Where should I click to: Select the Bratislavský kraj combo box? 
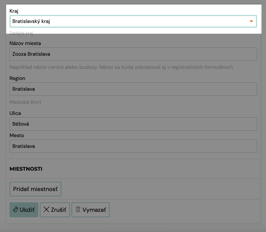(x=133, y=21)
